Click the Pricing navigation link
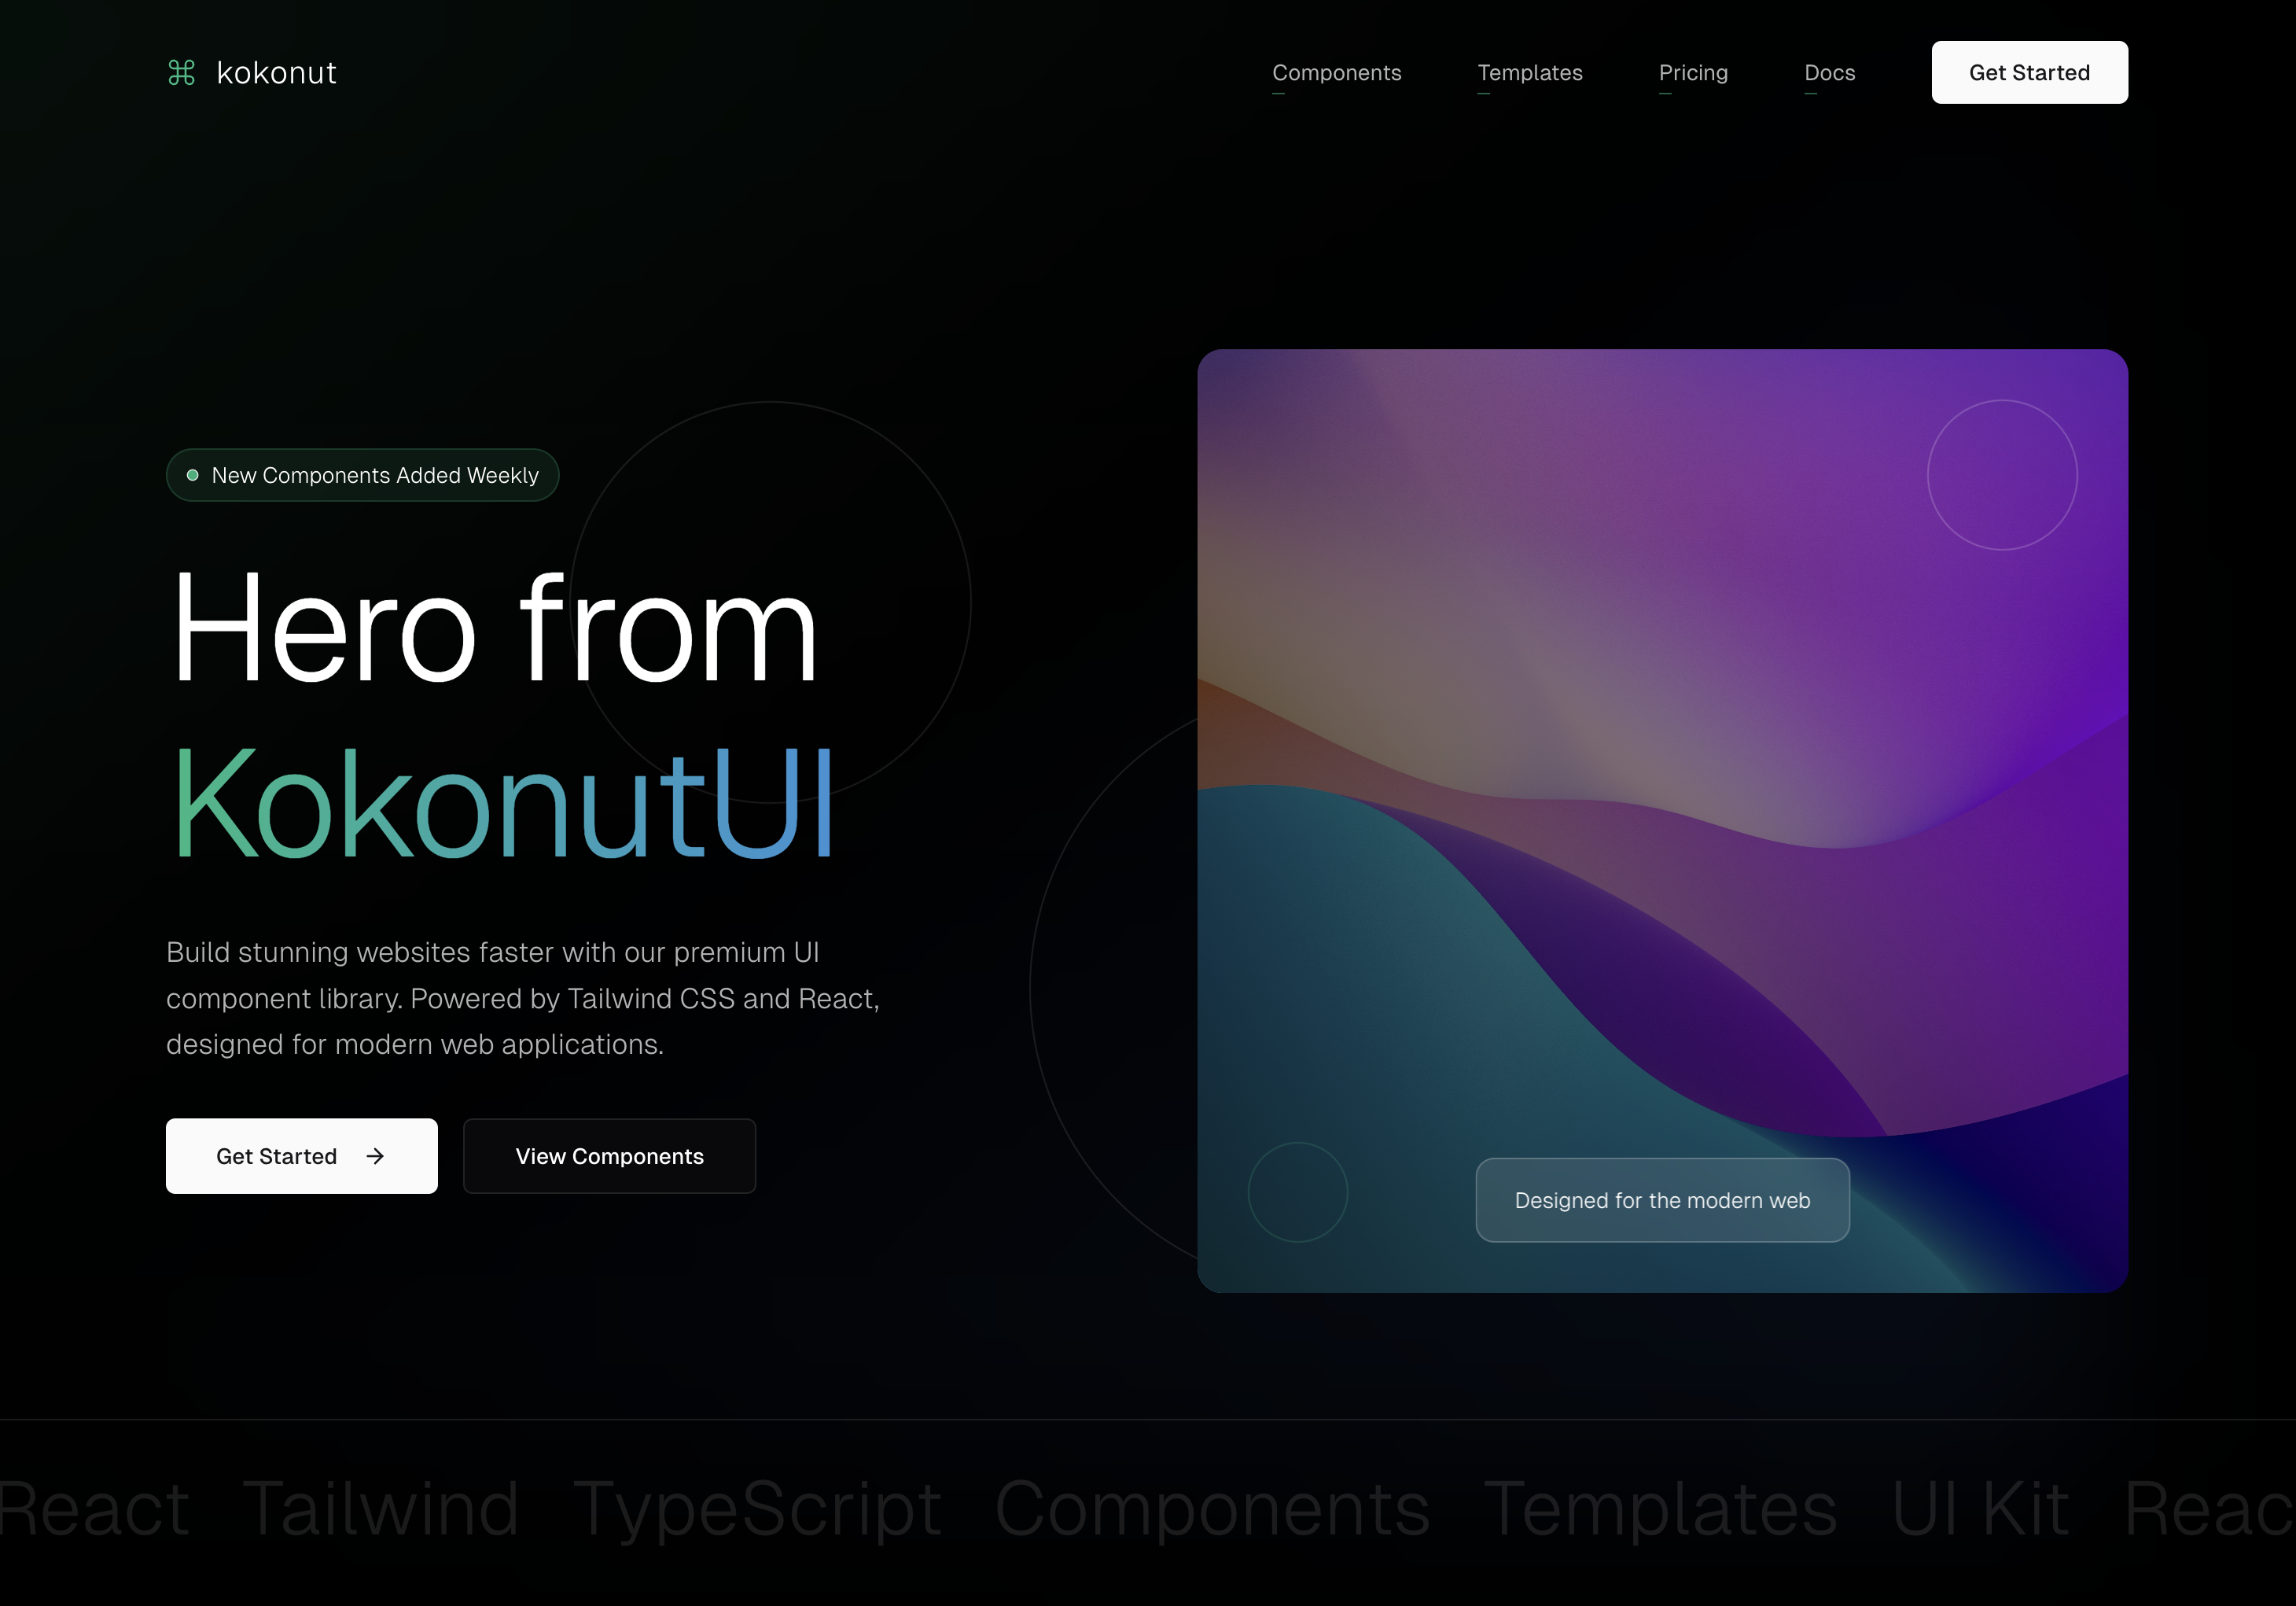Screen dimensions: 2296x1606 tap(1692, 72)
